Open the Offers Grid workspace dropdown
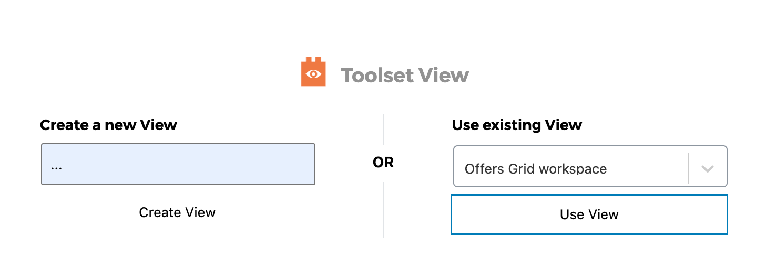Viewport: 776px width, 279px height. coord(590,166)
